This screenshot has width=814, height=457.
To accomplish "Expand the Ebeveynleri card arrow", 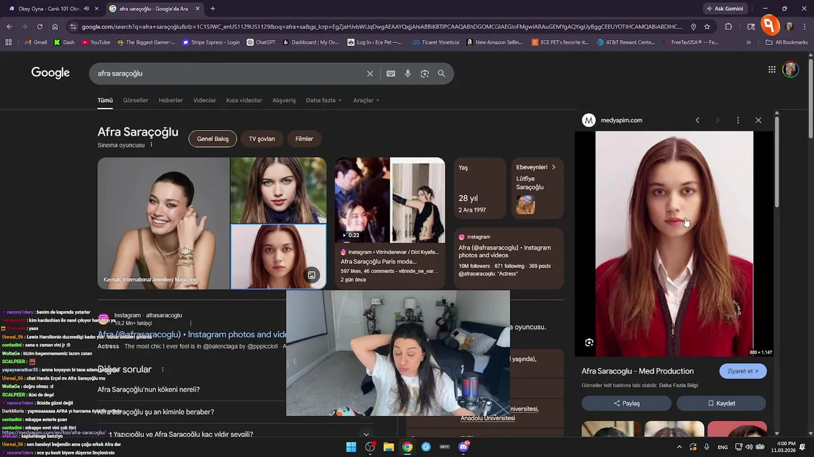I will pos(553,168).
